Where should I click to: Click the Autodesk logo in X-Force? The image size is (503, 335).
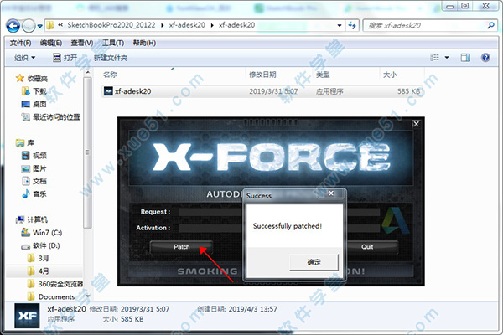395,220
